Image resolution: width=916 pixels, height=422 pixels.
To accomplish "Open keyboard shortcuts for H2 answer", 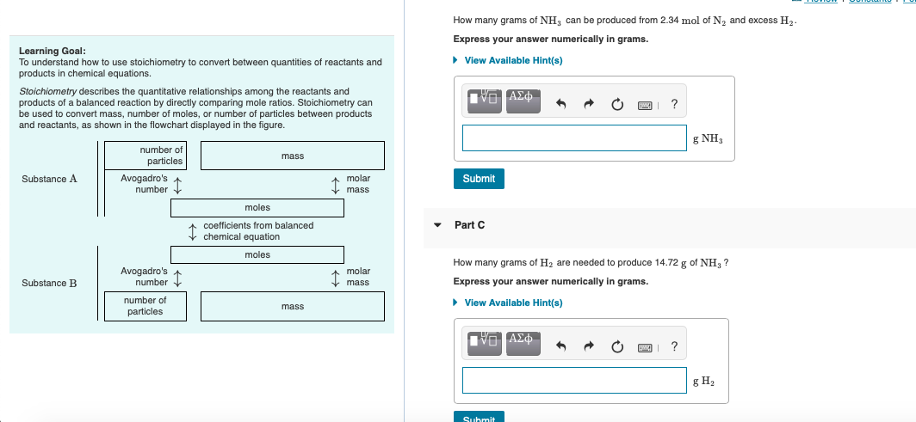I will tap(646, 347).
